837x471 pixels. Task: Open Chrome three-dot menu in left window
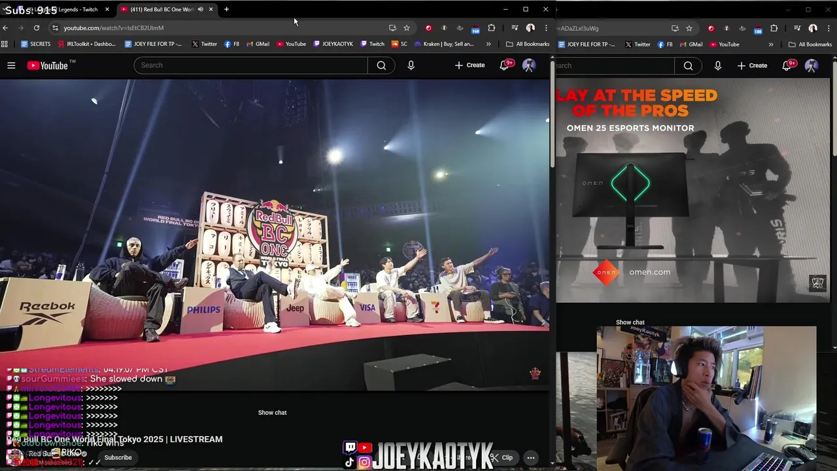(x=546, y=28)
